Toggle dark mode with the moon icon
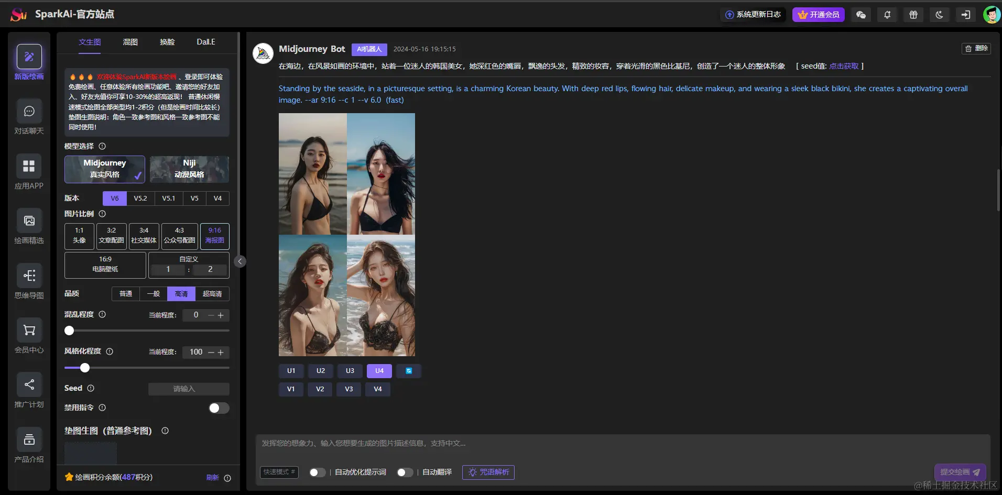The image size is (1002, 495). (x=940, y=15)
